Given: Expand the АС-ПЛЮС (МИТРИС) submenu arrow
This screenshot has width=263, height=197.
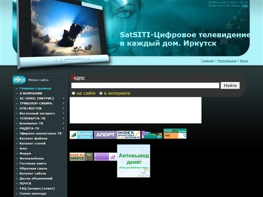Looking at the screenshot, I should (64, 98).
